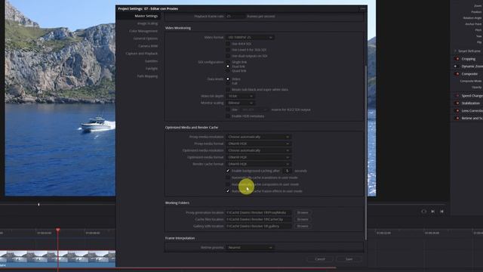Open Color Management settings

point(143,31)
